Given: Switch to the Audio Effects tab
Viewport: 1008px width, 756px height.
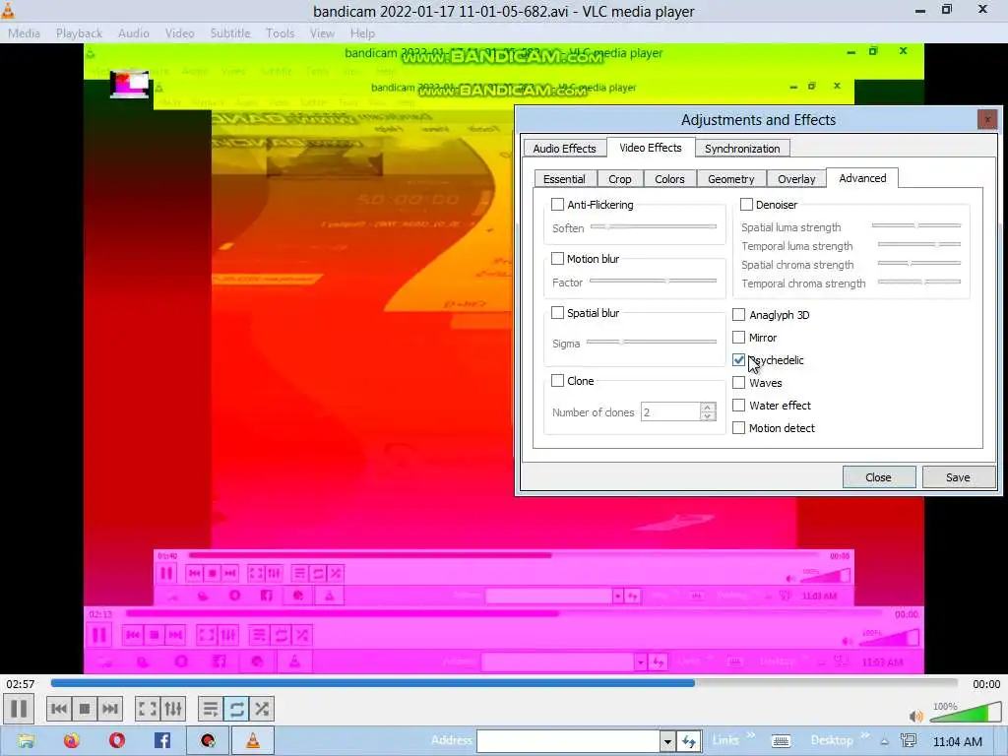Looking at the screenshot, I should (x=564, y=149).
